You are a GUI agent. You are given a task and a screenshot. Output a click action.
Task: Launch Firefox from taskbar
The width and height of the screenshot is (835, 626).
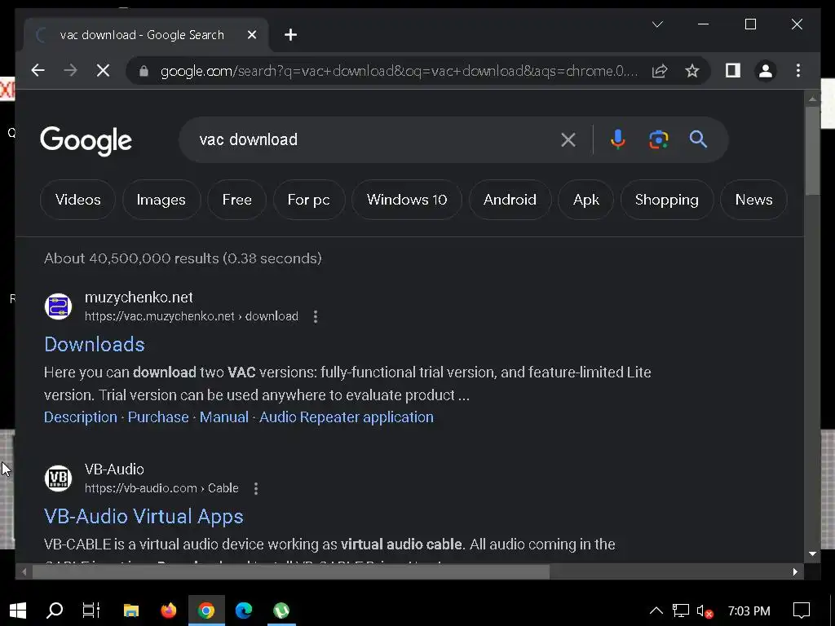click(x=169, y=611)
